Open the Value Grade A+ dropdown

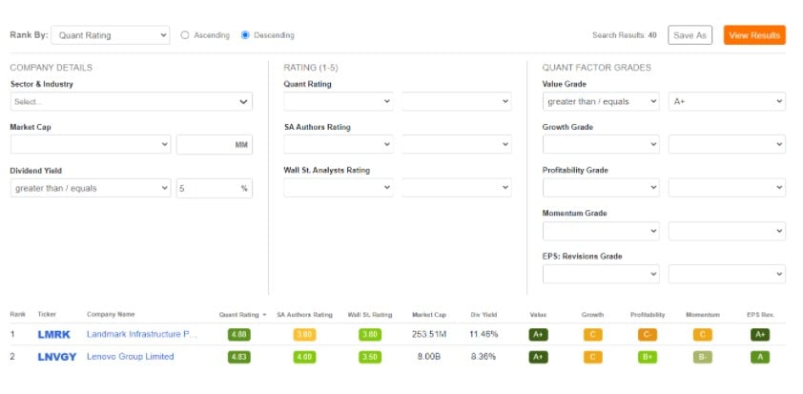click(727, 101)
